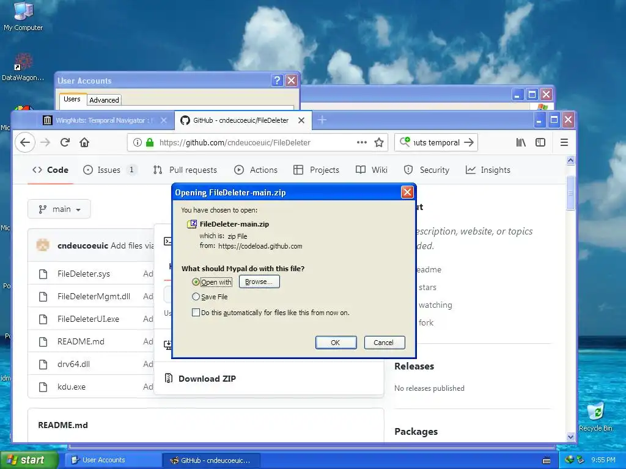Image resolution: width=626 pixels, height=469 pixels.
Task: Click the Releases heading link
Action: click(x=414, y=366)
